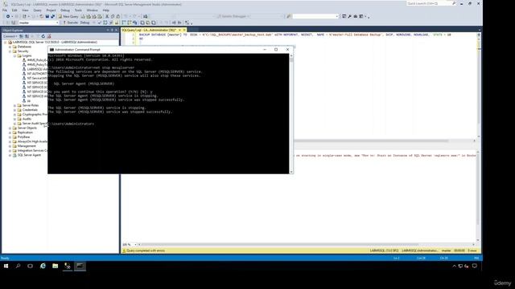This screenshot has width=515, height=289.
Task: Click the server node icon LABMSSQL
Action: [10, 43]
